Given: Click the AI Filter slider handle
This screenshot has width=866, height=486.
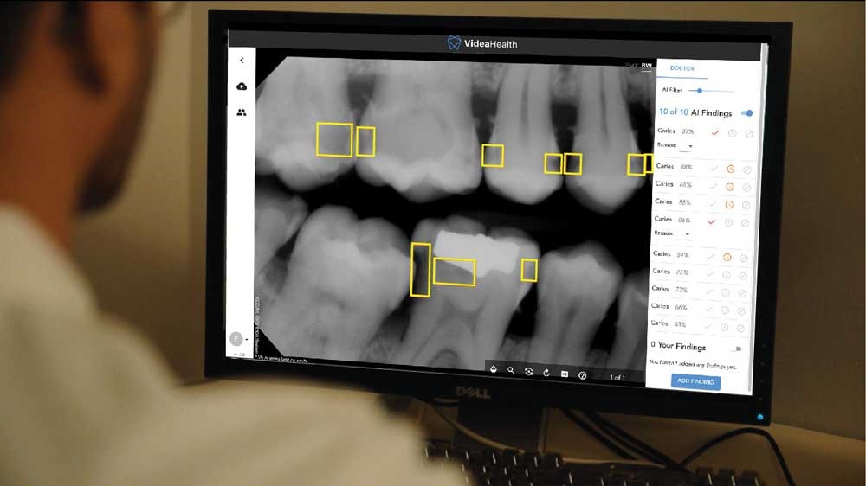Looking at the screenshot, I should coord(699,90).
